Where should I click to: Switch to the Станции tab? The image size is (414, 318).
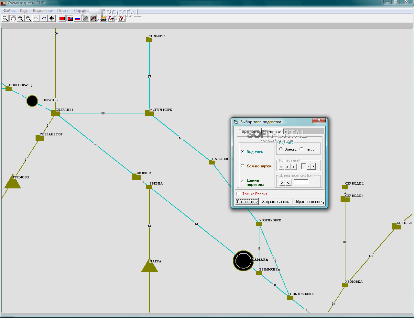(x=272, y=132)
